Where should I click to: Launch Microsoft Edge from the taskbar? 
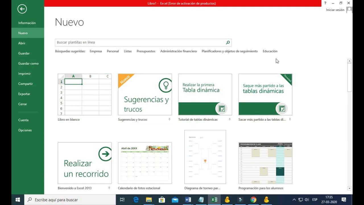[136, 200]
